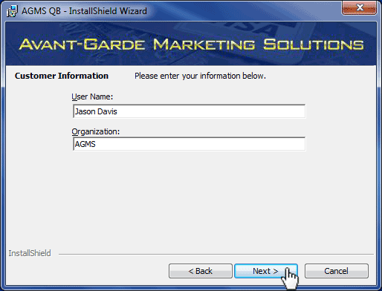This screenshot has height=291, width=382.
Task: Click the InstallShield installer icon in title bar
Action: pos(12,11)
